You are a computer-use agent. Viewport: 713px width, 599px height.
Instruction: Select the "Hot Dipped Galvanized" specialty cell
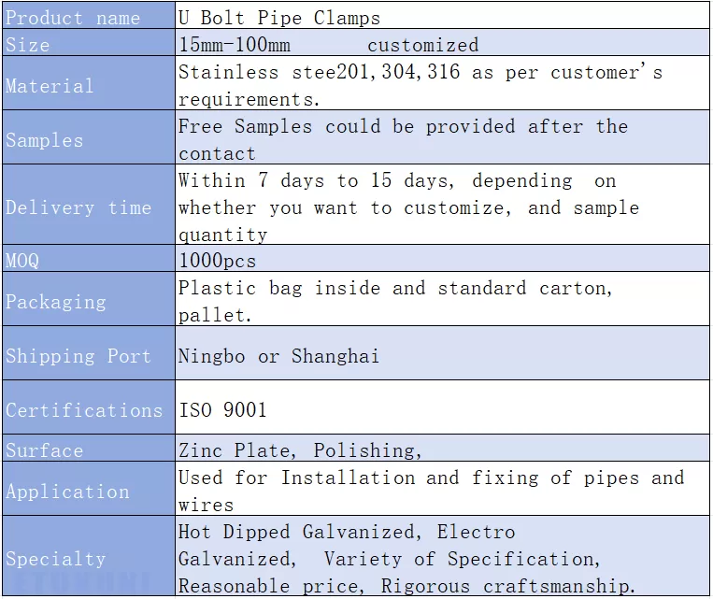(441, 558)
